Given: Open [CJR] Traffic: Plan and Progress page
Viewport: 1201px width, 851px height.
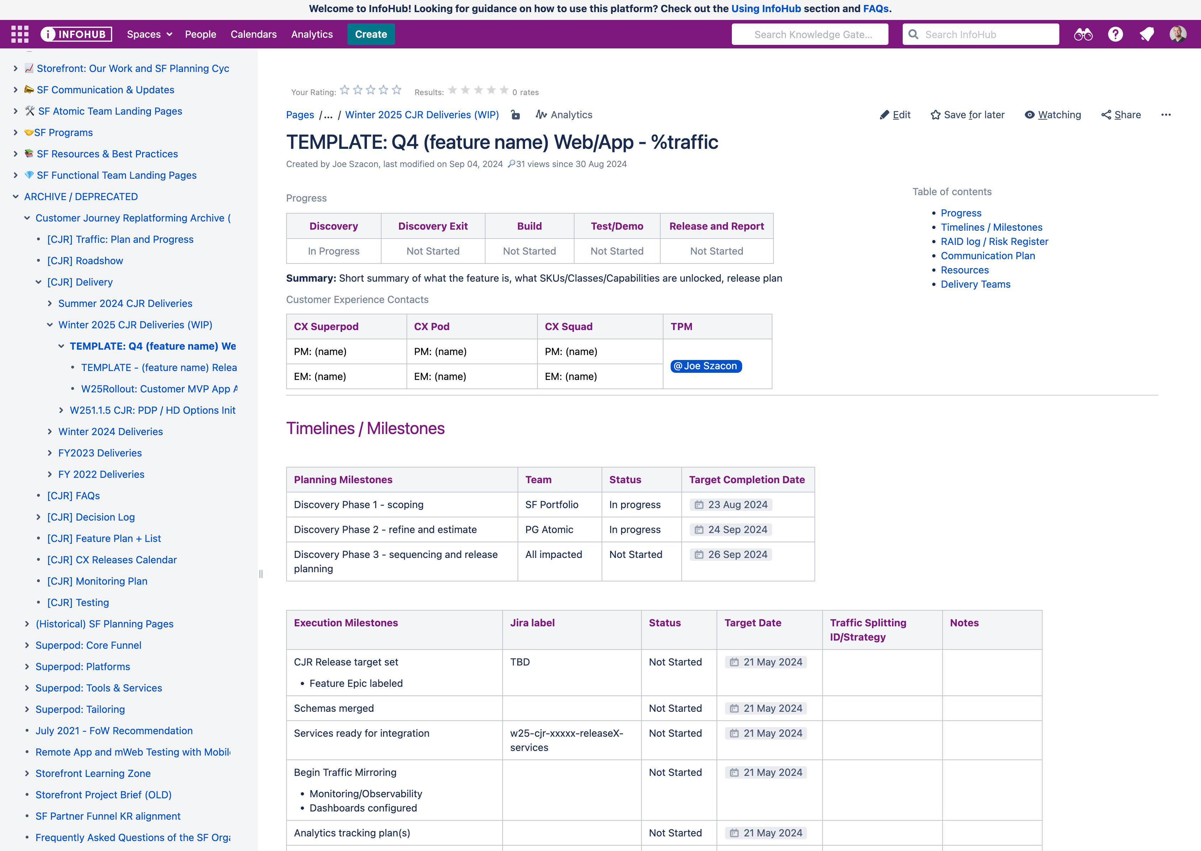Looking at the screenshot, I should [x=120, y=240].
